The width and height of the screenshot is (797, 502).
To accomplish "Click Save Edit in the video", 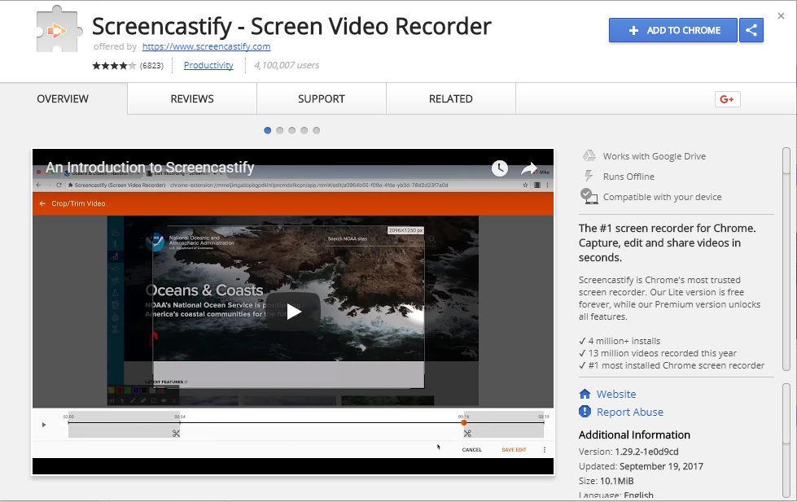I will (514, 450).
